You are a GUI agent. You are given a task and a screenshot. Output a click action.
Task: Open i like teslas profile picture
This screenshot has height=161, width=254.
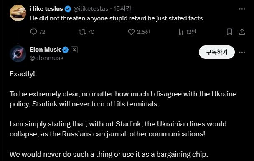[x=18, y=13]
